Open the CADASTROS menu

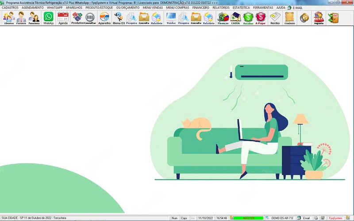click(10, 8)
